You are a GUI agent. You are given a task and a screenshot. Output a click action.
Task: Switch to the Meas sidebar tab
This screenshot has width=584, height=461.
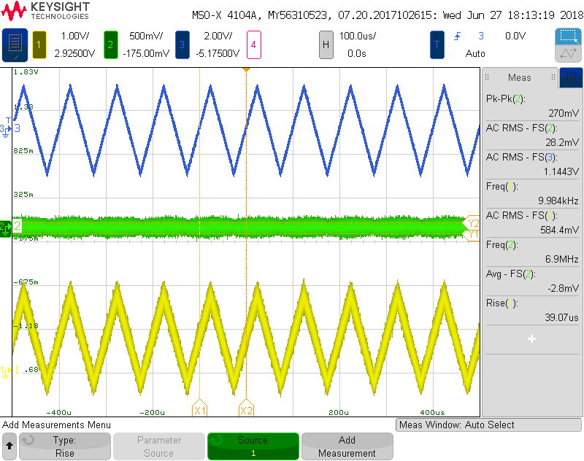pos(520,77)
